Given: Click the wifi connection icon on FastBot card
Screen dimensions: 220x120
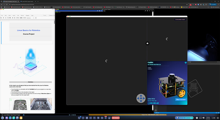Looking at the screenshot, I should tap(186, 63).
